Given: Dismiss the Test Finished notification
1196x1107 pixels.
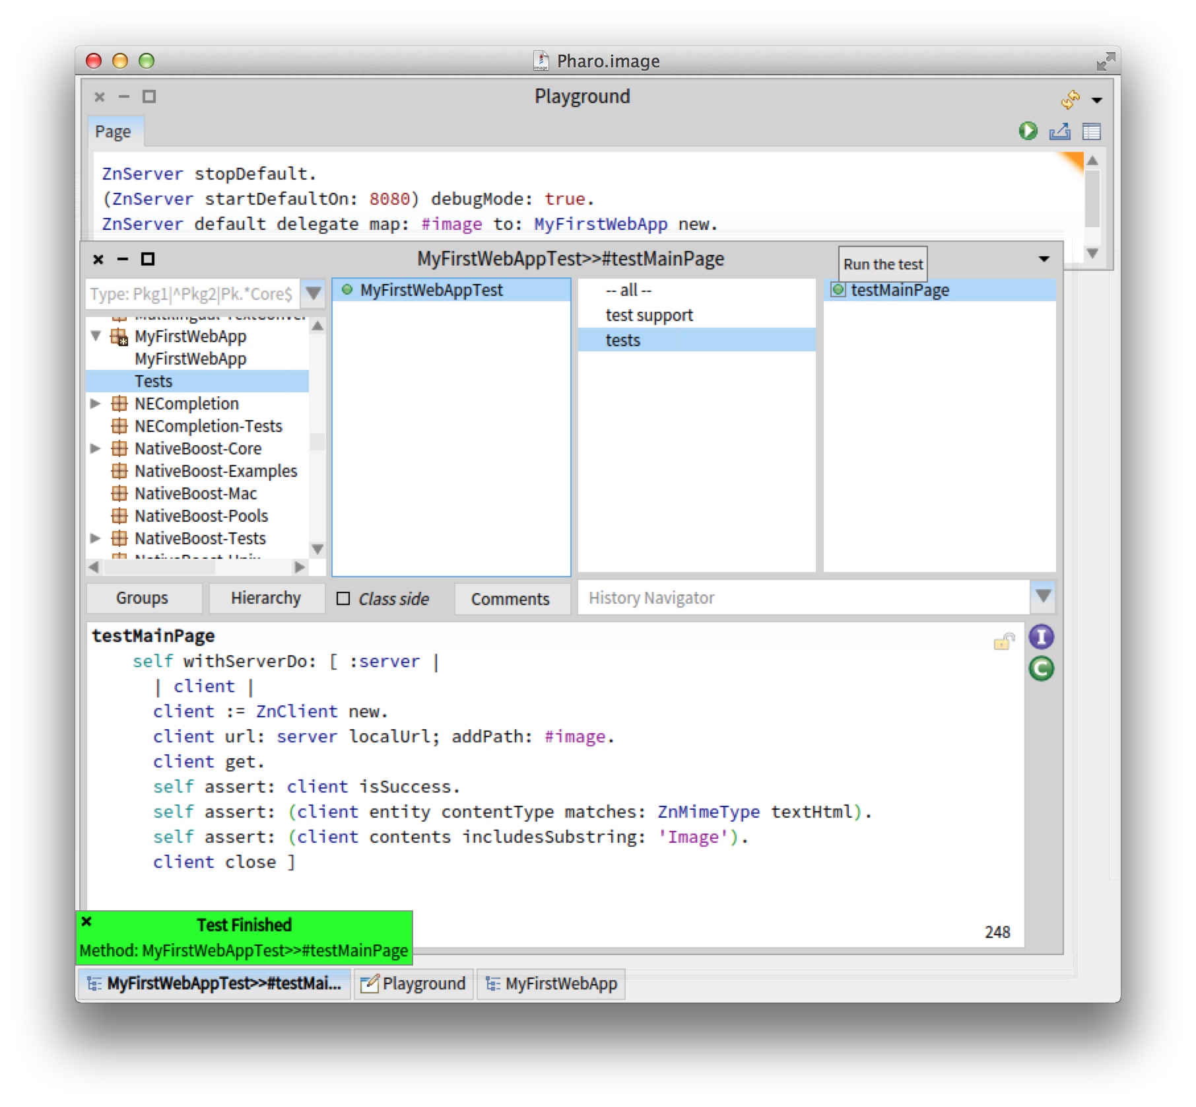Looking at the screenshot, I should [86, 921].
